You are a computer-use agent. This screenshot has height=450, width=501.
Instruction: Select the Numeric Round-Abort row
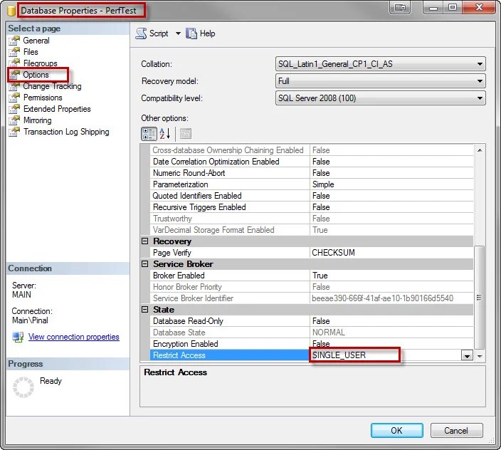click(x=312, y=173)
